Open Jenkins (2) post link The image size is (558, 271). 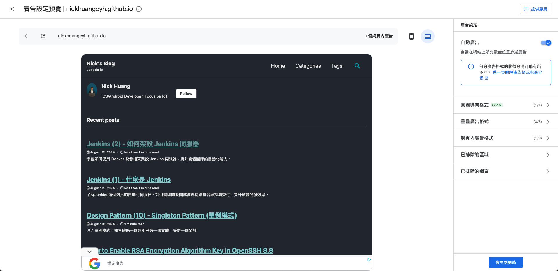pos(143,144)
